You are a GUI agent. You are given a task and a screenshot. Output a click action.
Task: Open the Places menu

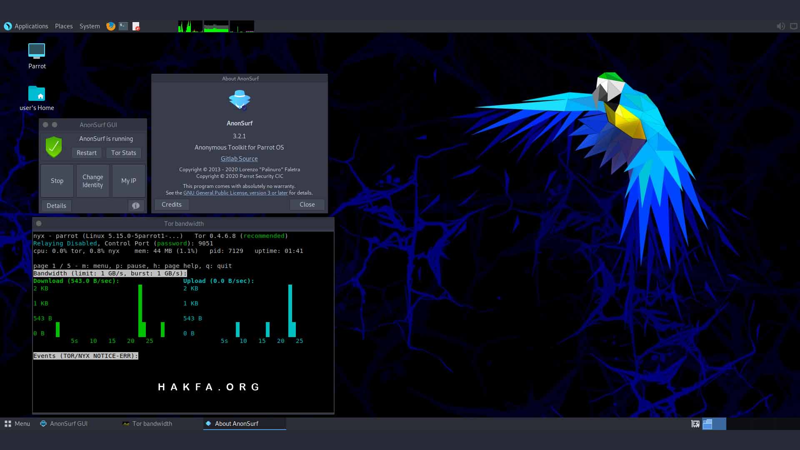coord(64,26)
